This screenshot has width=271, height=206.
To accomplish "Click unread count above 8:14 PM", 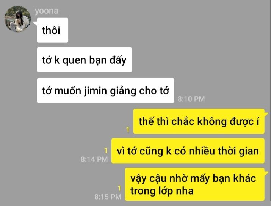I will 106,151.
